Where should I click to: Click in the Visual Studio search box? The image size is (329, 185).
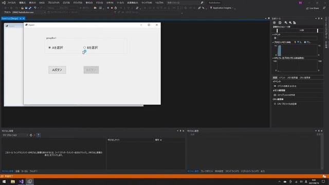pos(183,3)
